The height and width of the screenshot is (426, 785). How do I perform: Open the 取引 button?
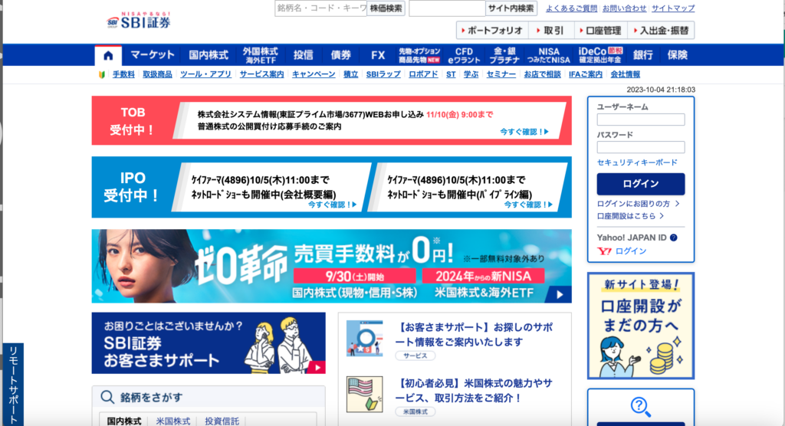[x=550, y=31]
